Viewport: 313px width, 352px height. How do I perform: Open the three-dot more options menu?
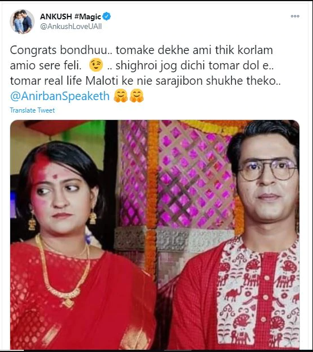tap(295, 16)
